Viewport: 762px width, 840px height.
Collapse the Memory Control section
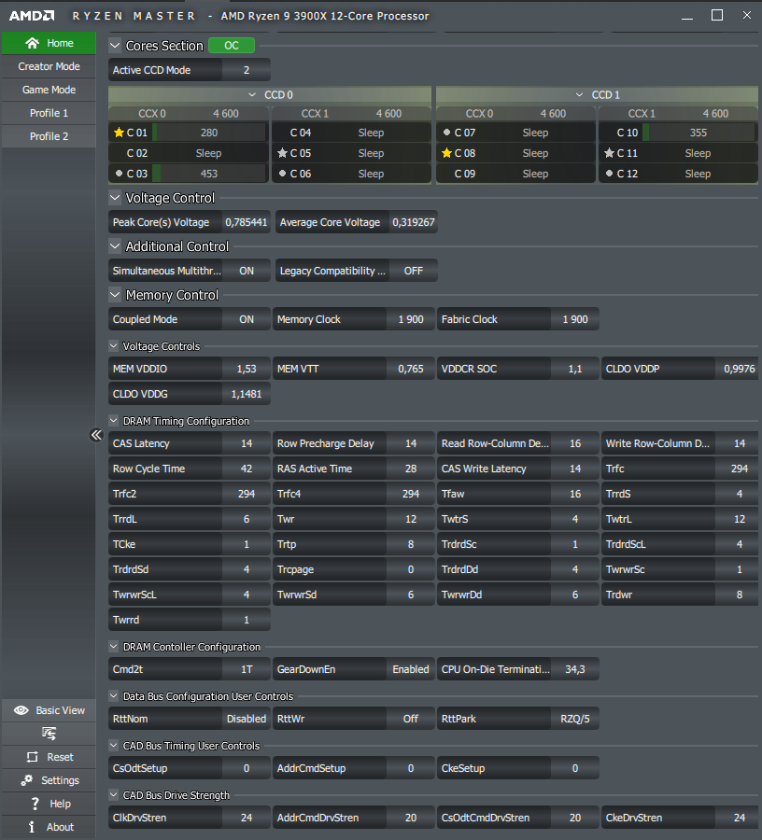[115, 295]
